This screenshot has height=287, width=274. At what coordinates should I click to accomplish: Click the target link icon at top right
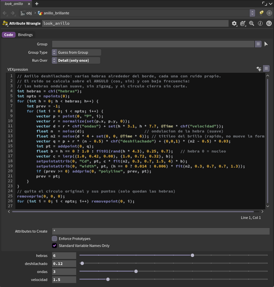tap(269, 13)
